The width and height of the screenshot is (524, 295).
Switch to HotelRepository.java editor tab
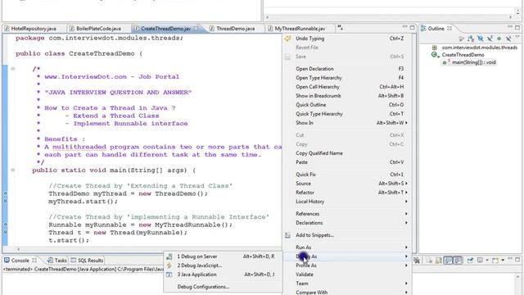(x=34, y=29)
